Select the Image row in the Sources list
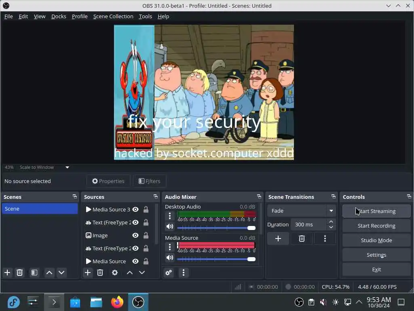The width and height of the screenshot is (414, 311). tap(118, 235)
